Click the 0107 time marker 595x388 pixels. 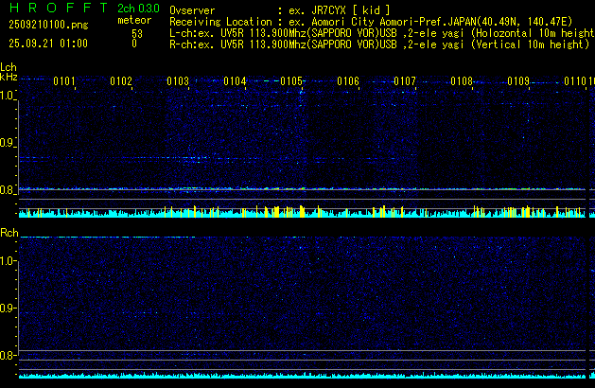pos(405,81)
